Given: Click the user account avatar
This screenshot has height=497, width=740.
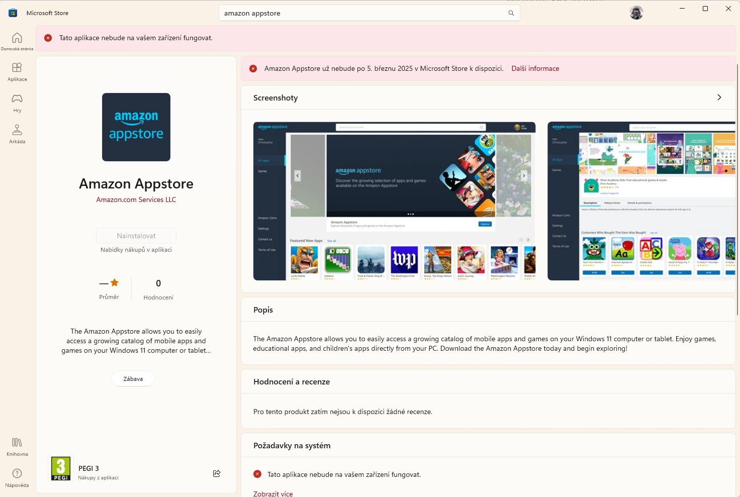Looking at the screenshot, I should tap(636, 13).
